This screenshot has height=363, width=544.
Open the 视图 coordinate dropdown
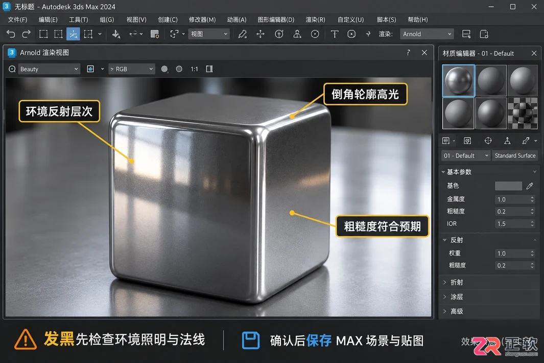(209, 34)
